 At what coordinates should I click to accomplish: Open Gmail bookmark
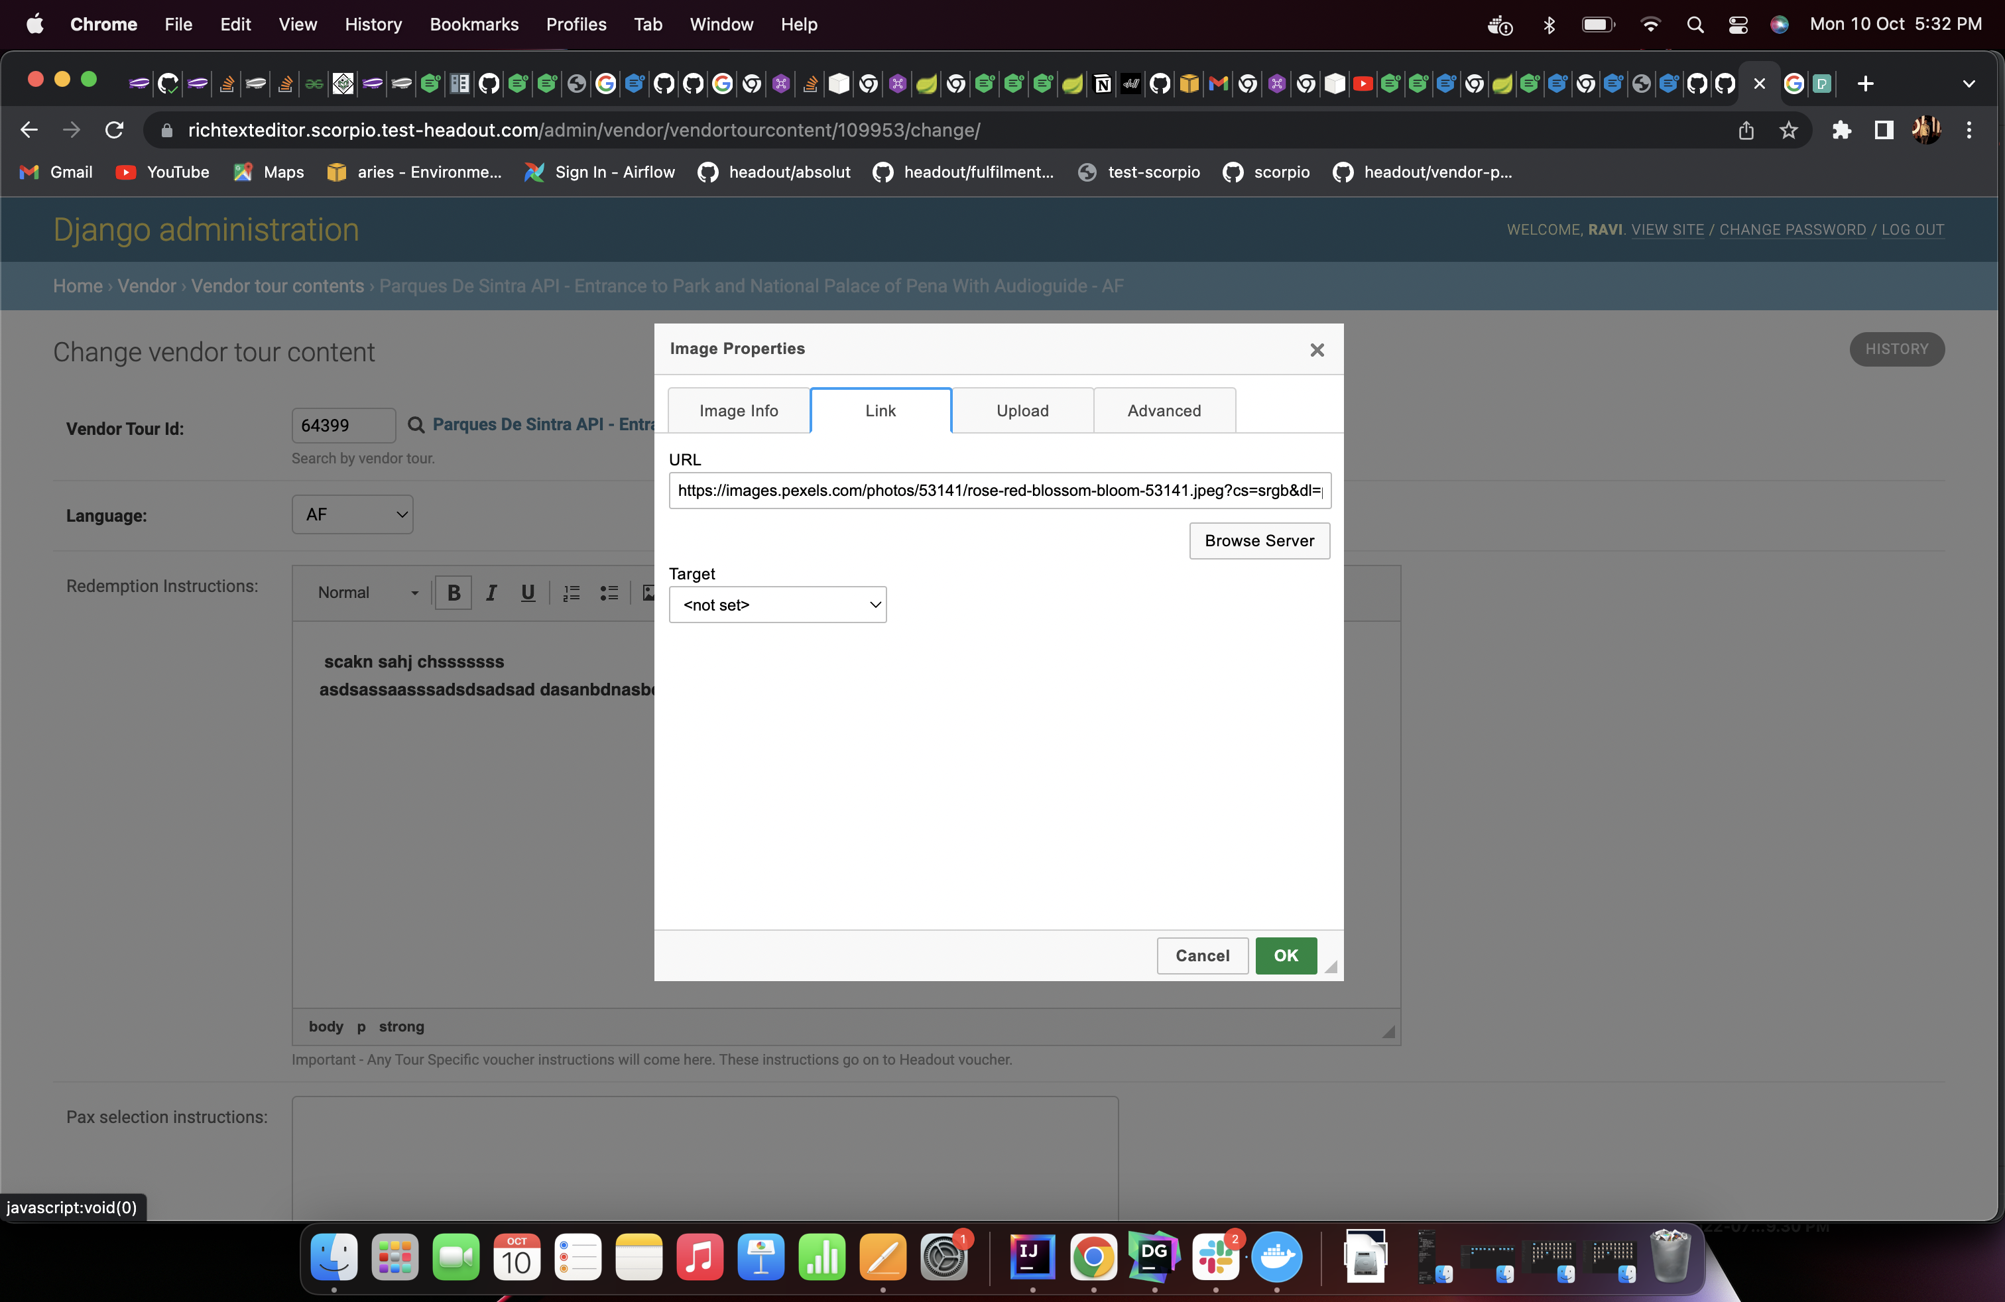[56, 172]
